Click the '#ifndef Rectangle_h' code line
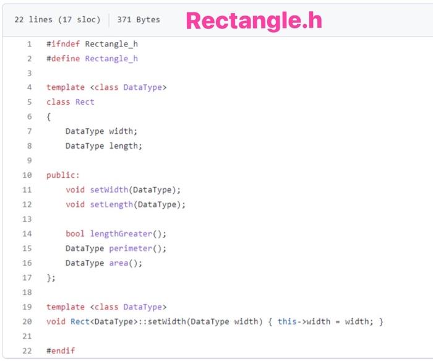433x361 pixels. 92,44
